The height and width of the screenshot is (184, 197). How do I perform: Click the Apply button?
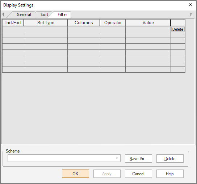(x=107, y=174)
